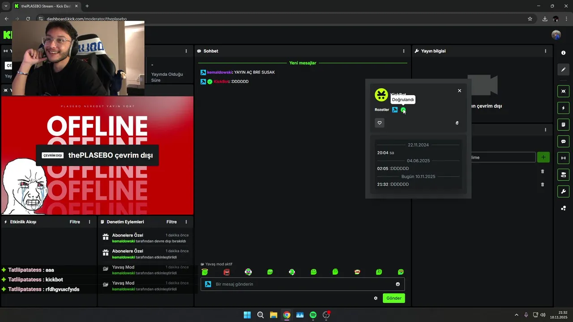The height and width of the screenshot is (322, 573).
Task: Click KickBot username in chat
Action: click(221, 81)
